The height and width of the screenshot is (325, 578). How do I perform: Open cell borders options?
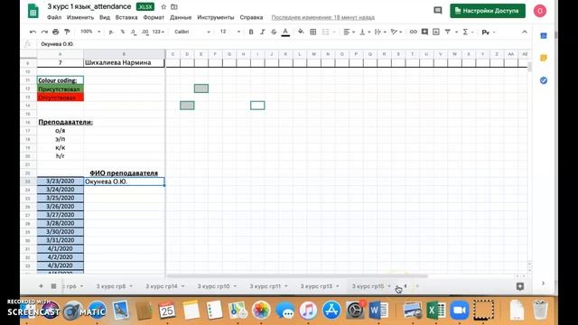click(313, 32)
